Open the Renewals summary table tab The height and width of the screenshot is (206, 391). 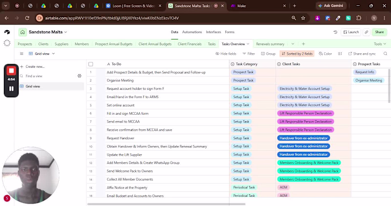tap(270, 44)
